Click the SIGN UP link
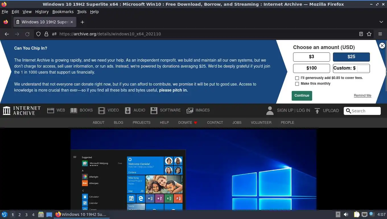387x219 pixels. click(285, 111)
